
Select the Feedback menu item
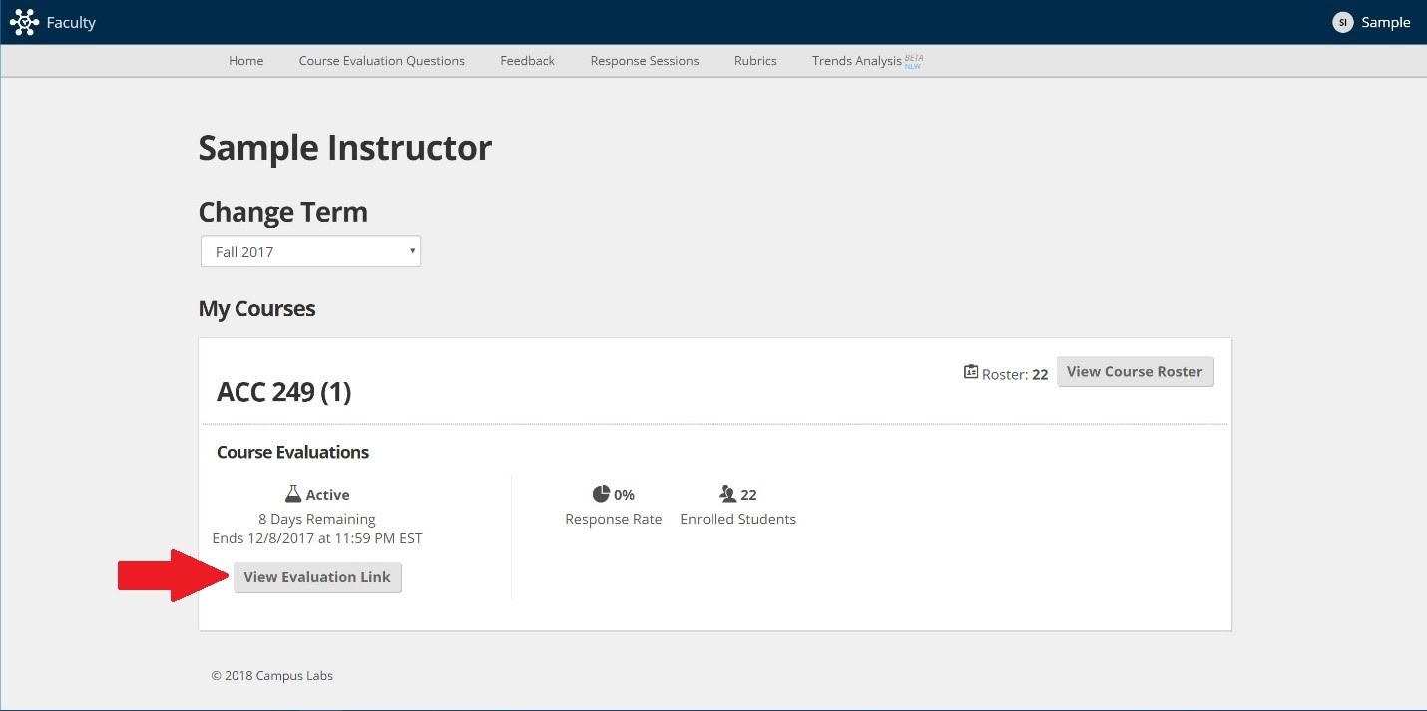[527, 61]
